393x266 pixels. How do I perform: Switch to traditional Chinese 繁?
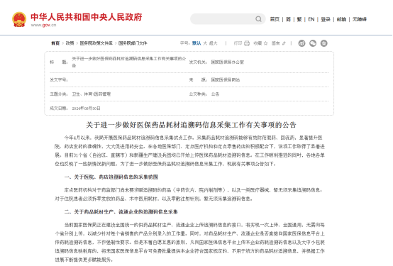click(x=299, y=19)
